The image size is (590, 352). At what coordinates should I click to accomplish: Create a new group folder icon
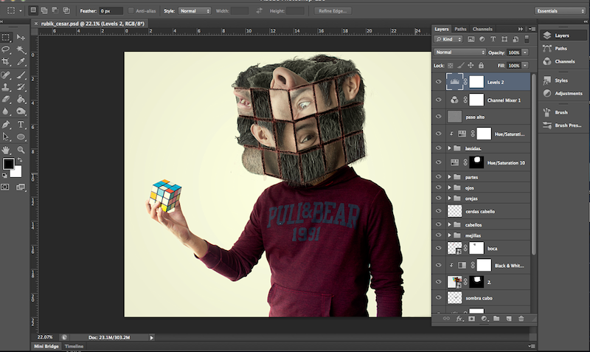click(496, 319)
